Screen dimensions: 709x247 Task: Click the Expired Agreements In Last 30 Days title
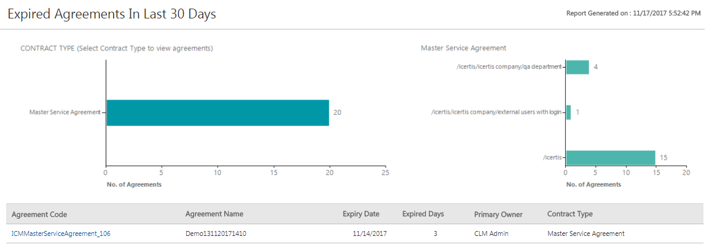(112, 14)
